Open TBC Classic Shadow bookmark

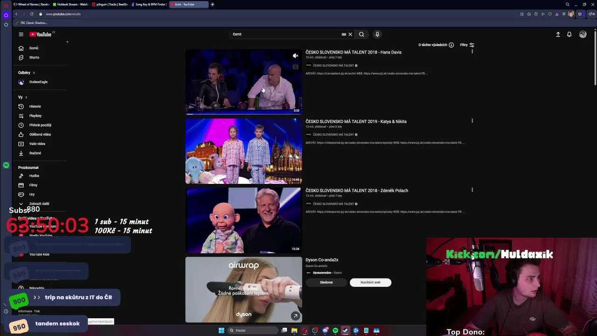tap(31, 23)
